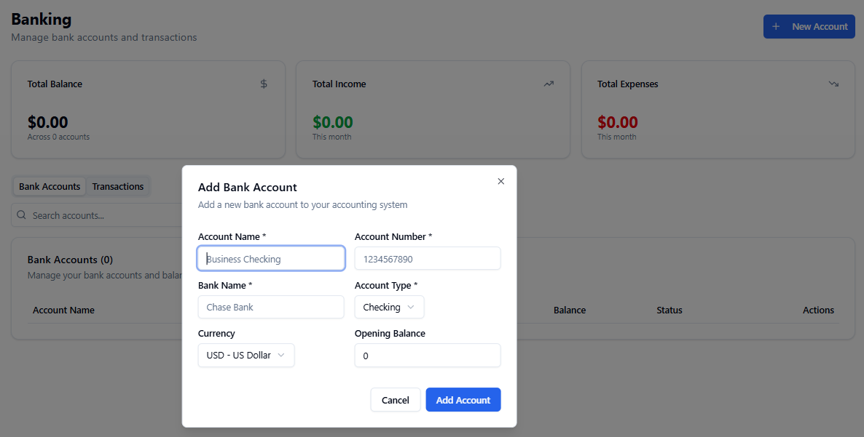The height and width of the screenshot is (437, 864).
Task: Select the Bank Accounts tab
Action: (x=50, y=187)
